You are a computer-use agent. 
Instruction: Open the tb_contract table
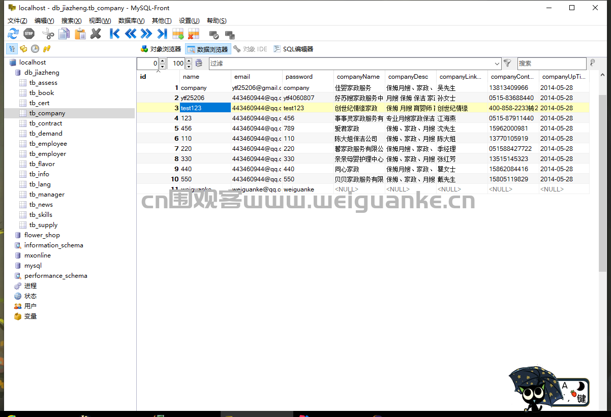(x=46, y=123)
